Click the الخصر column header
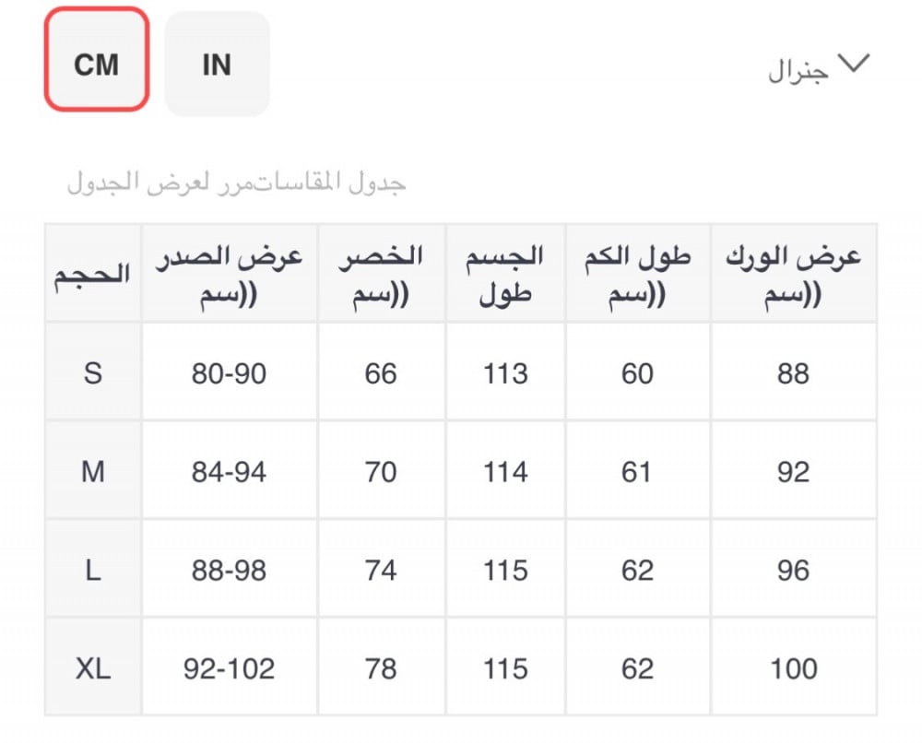Viewport: 922px width, 743px height. [x=381, y=274]
